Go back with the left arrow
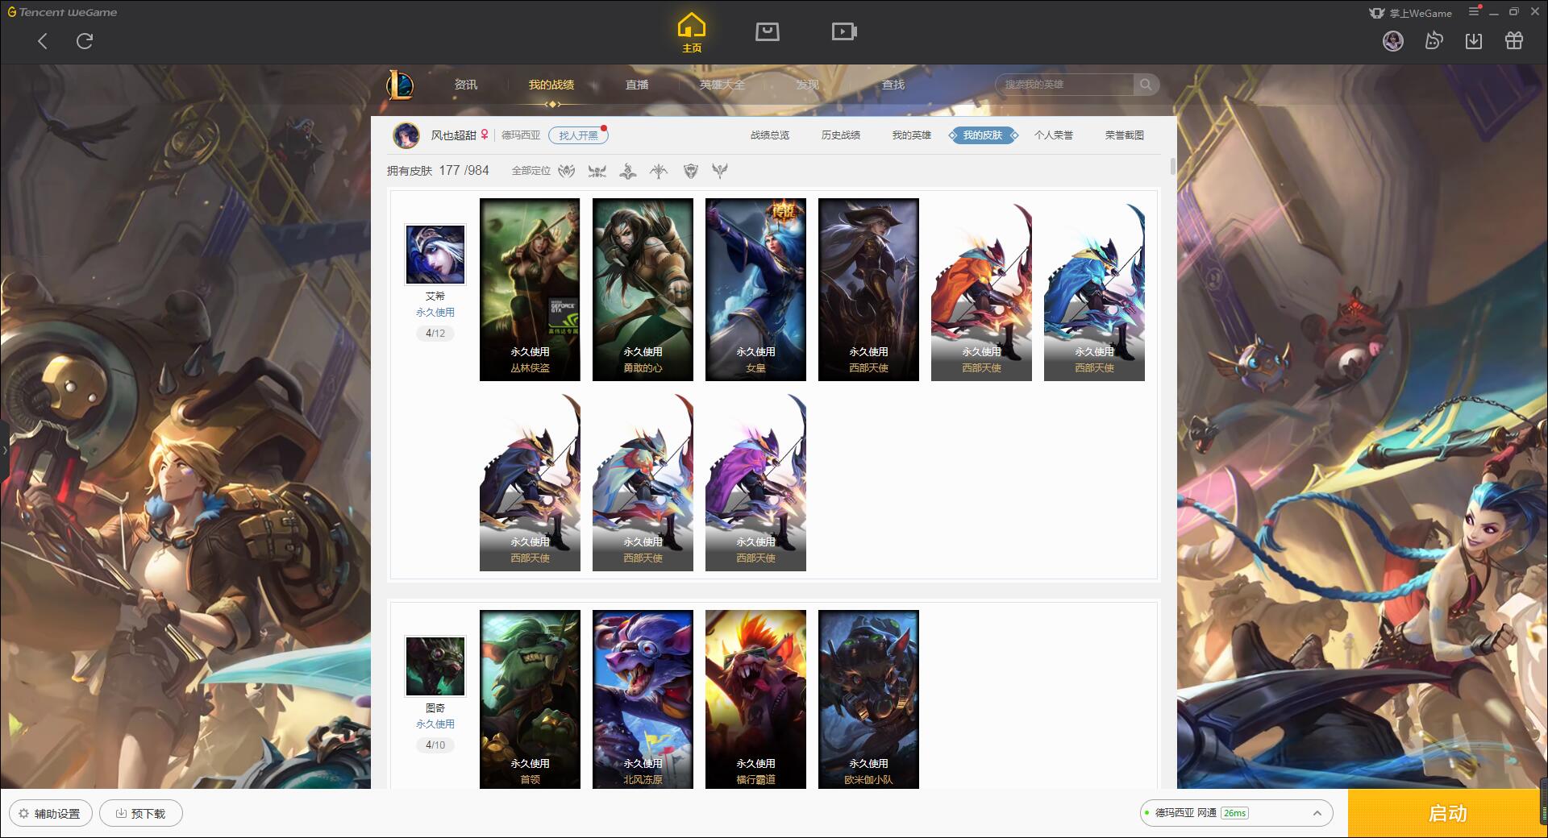 pyautogui.click(x=43, y=41)
